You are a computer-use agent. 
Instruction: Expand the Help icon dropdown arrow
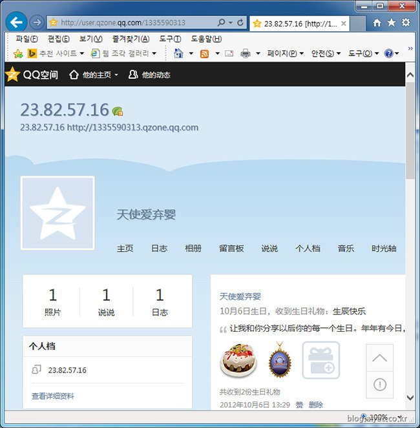(397, 54)
